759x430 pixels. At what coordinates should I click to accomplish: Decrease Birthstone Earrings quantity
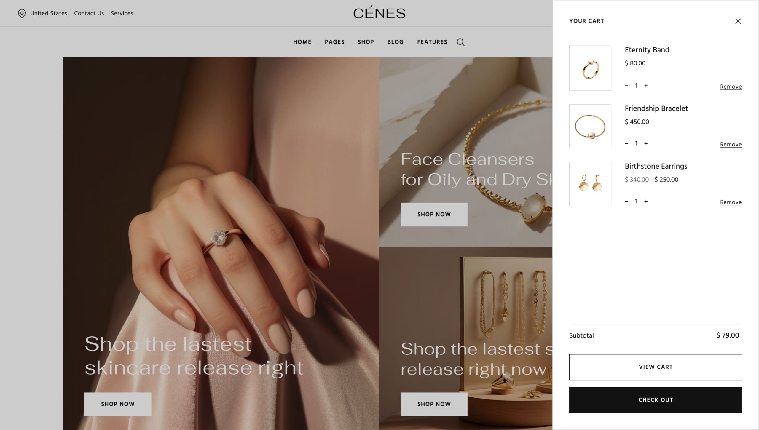[x=626, y=201]
